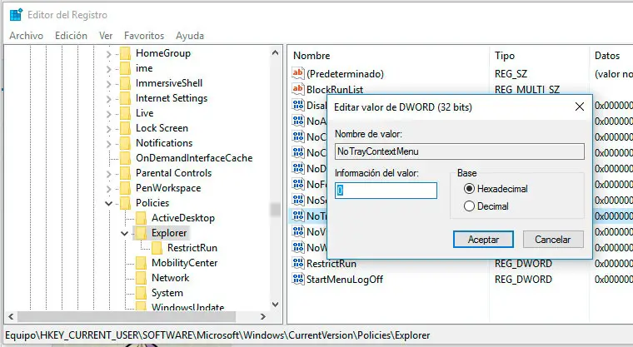
Task: Select the WindowsUpdate tree item
Action: pos(187,307)
